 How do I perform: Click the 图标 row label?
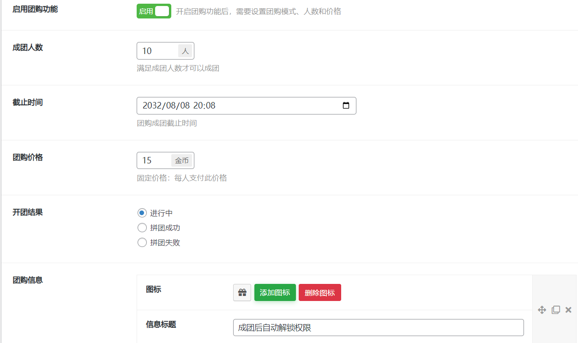pyautogui.click(x=153, y=289)
